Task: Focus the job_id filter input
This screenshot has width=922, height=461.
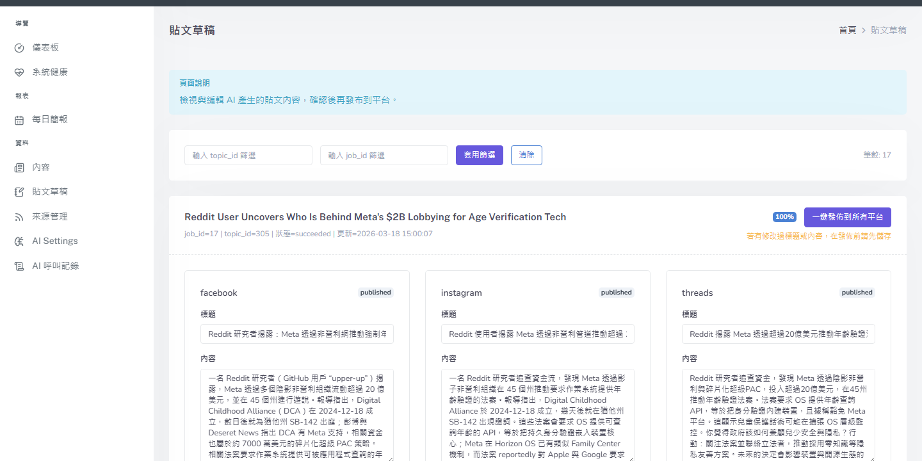Action: pyautogui.click(x=384, y=155)
